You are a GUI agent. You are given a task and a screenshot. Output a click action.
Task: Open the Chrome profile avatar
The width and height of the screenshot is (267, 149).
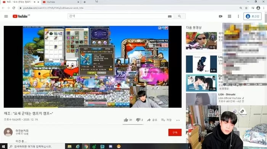click(258, 8)
